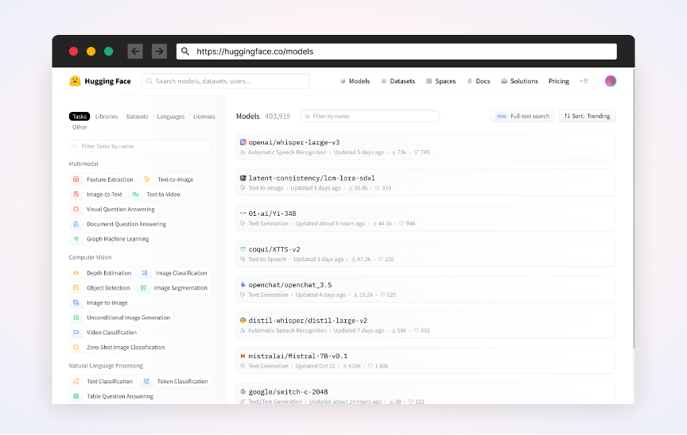Image resolution: width=687 pixels, height=435 pixels.
Task: Click the magnifier icon in address bar
Action: (185, 51)
